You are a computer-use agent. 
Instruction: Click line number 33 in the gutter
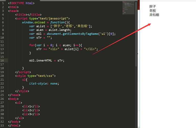point(2,125)
